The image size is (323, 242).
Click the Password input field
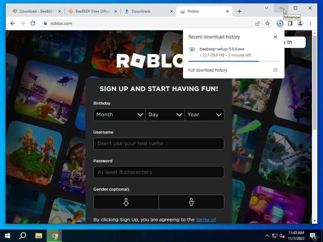click(159, 172)
